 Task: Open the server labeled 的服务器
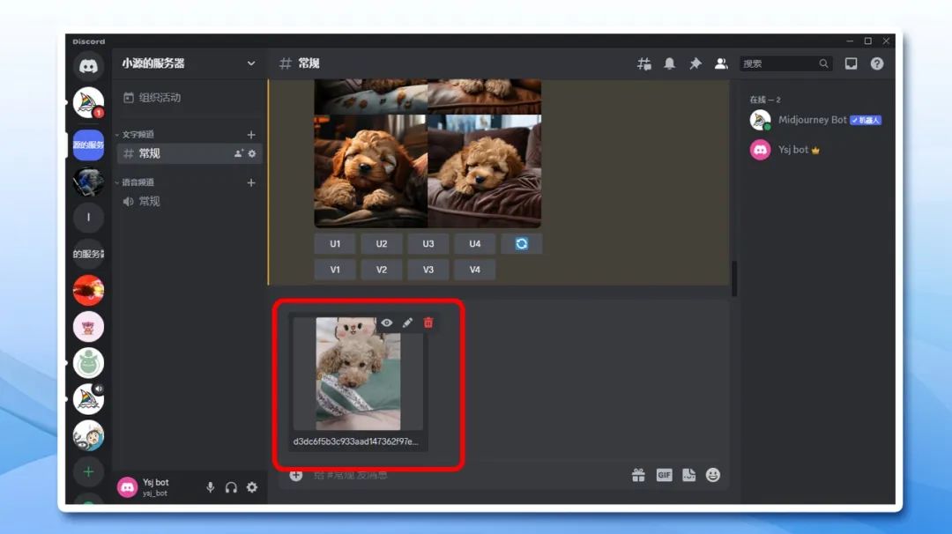[x=89, y=254]
